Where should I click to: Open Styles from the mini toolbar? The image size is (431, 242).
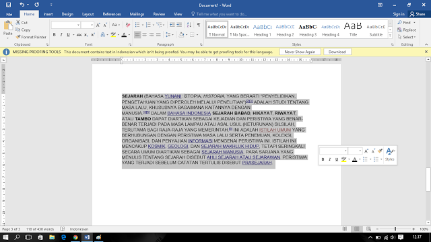pyautogui.click(x=390, y=154)
